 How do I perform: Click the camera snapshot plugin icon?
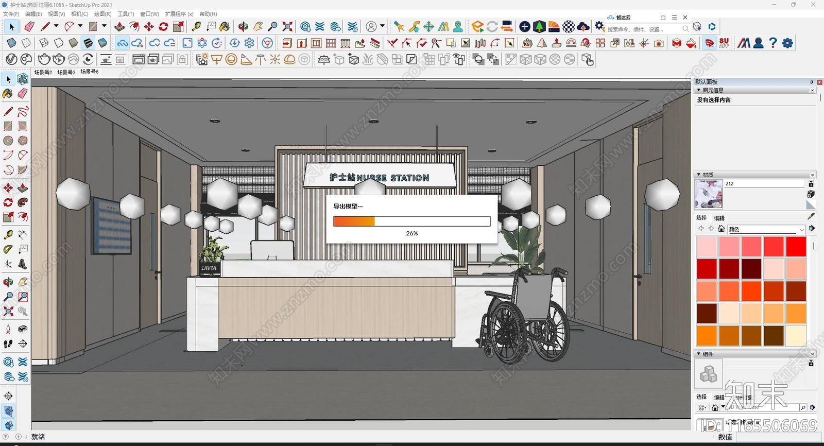click(659, 43)
